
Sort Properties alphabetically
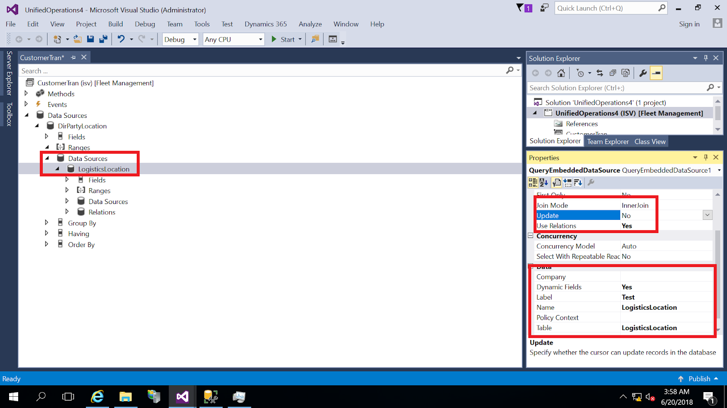coord(544,183)
